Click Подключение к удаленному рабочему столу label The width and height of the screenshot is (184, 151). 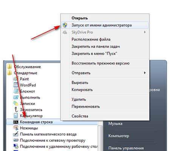coord(59,146)
